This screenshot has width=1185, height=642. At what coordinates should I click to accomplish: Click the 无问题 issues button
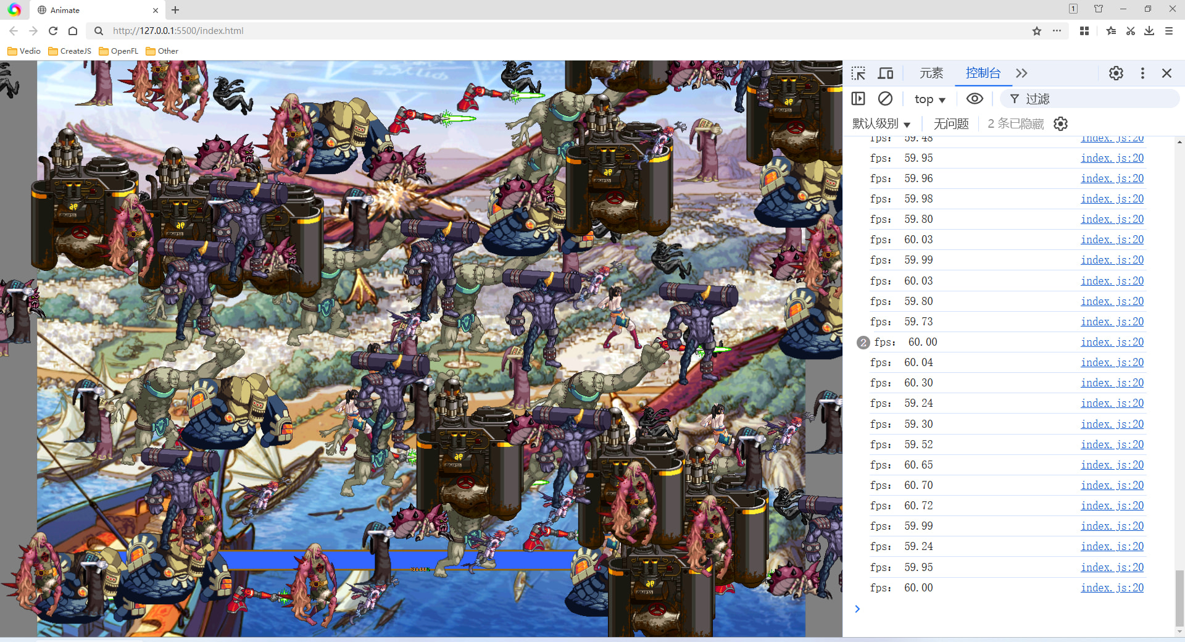950,124
